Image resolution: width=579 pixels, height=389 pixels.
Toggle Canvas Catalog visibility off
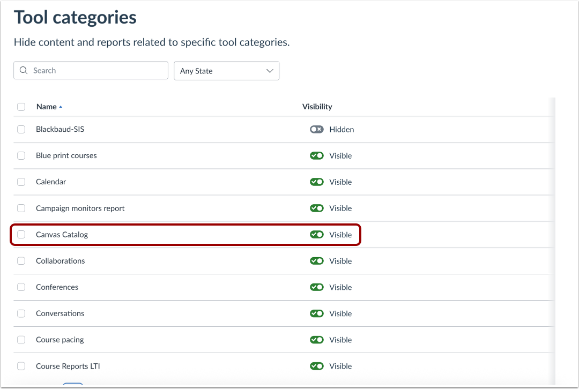(317, 234)
